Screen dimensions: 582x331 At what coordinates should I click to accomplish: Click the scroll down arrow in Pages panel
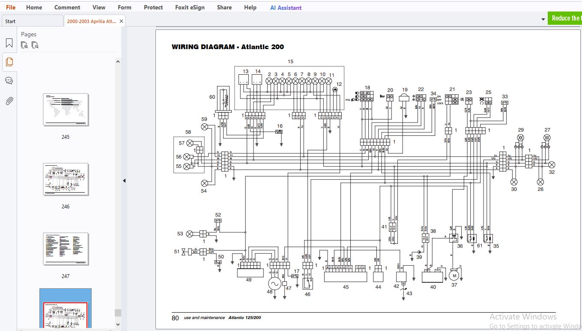(x=118, y=324)
